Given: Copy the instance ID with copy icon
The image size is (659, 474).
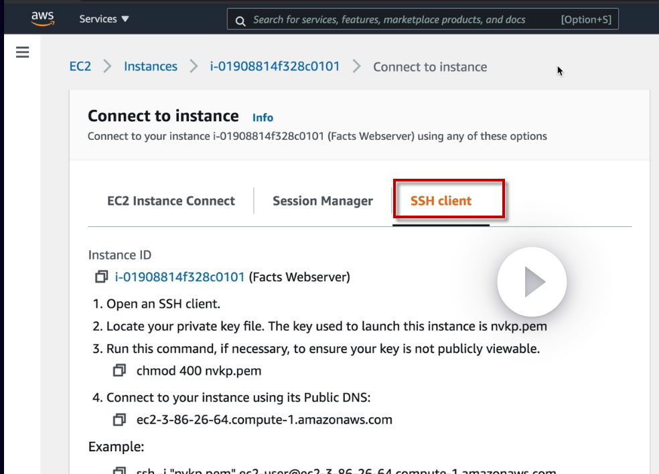Looking at the screenshot, I should (102, 276).
